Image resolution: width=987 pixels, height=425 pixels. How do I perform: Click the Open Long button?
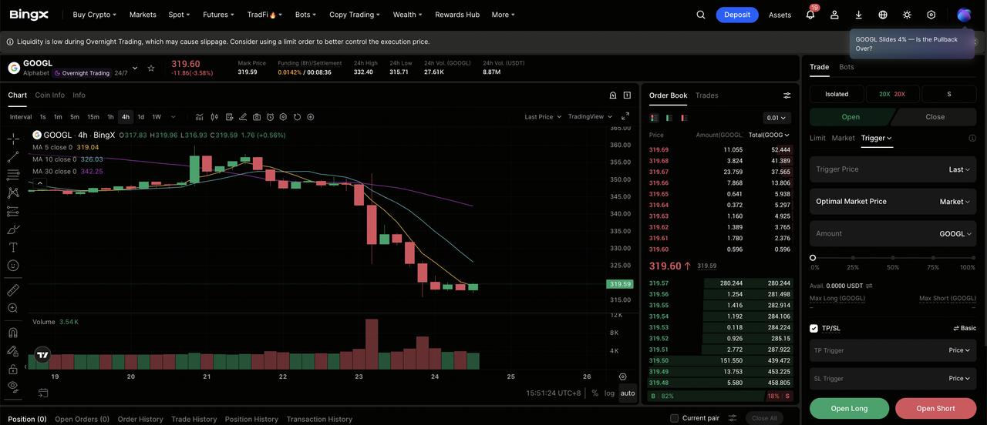coord(849,408)
